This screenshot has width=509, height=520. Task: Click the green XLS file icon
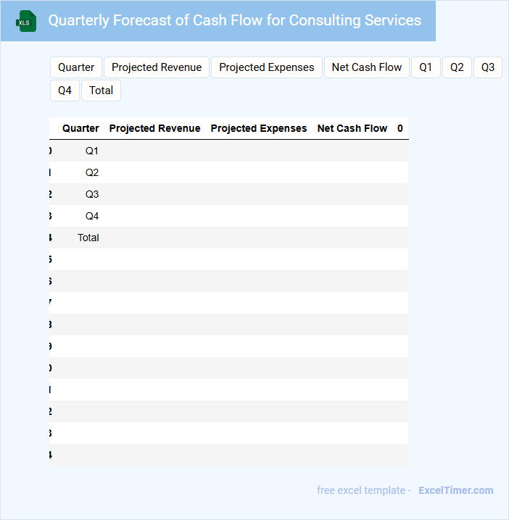pyautogui.click(x=27, y=21)
